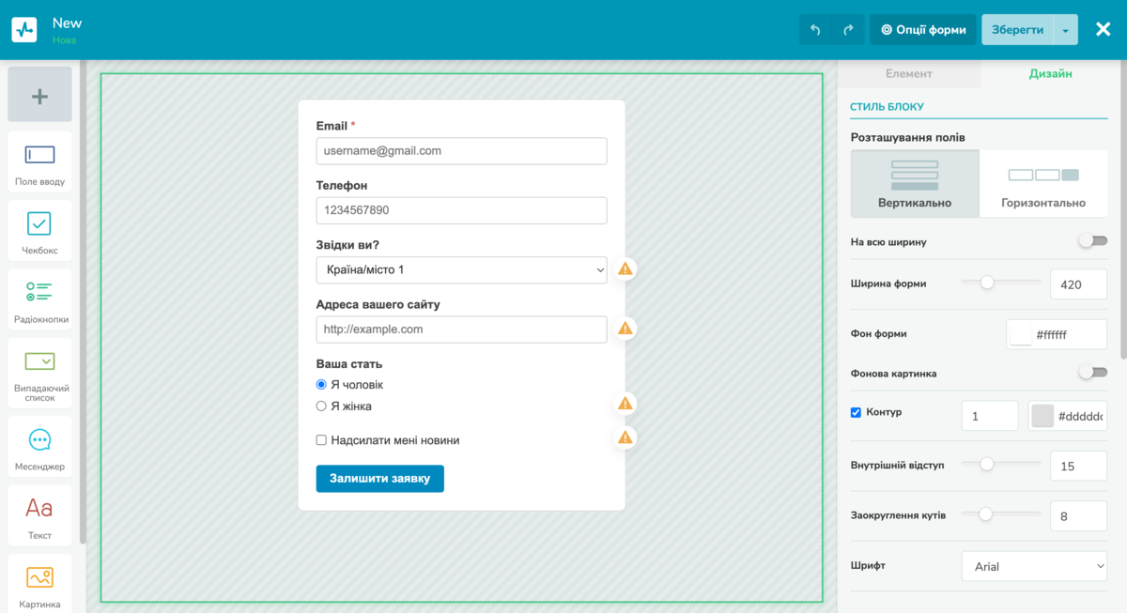Open the Шрифт Arial dropdown
Screen dimensions: 1127x613
[x=1034, y=566]
